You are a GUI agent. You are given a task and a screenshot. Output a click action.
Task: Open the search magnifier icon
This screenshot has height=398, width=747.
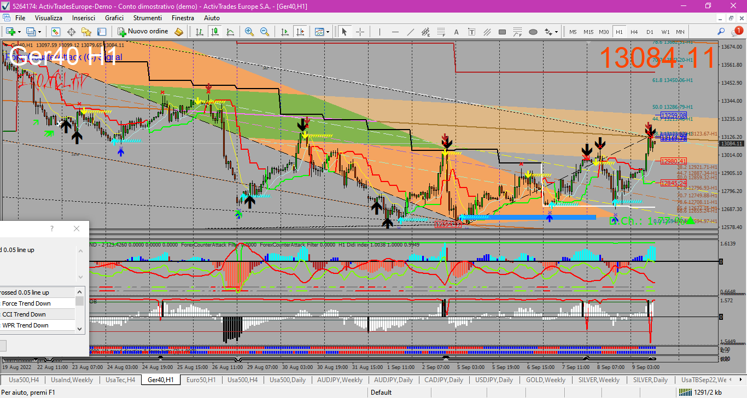721,32
